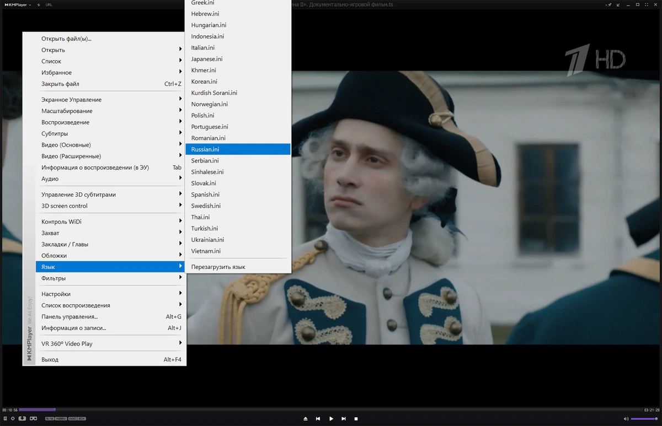Choose Vietnam.ini language file

[238, 251]
